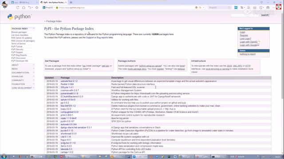
Task: Open PyPI Tutorial in the sidebar
Action: coord(17,46)
